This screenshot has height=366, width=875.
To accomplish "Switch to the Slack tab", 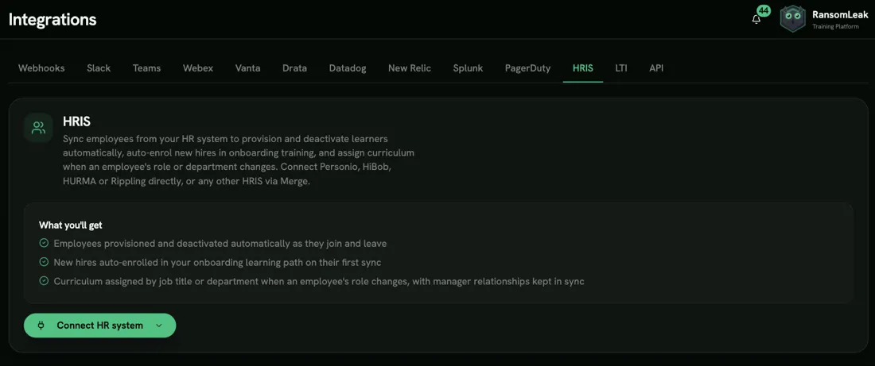I will [x=99, y=68].
